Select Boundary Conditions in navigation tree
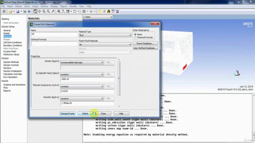 [x=12, y=45]
